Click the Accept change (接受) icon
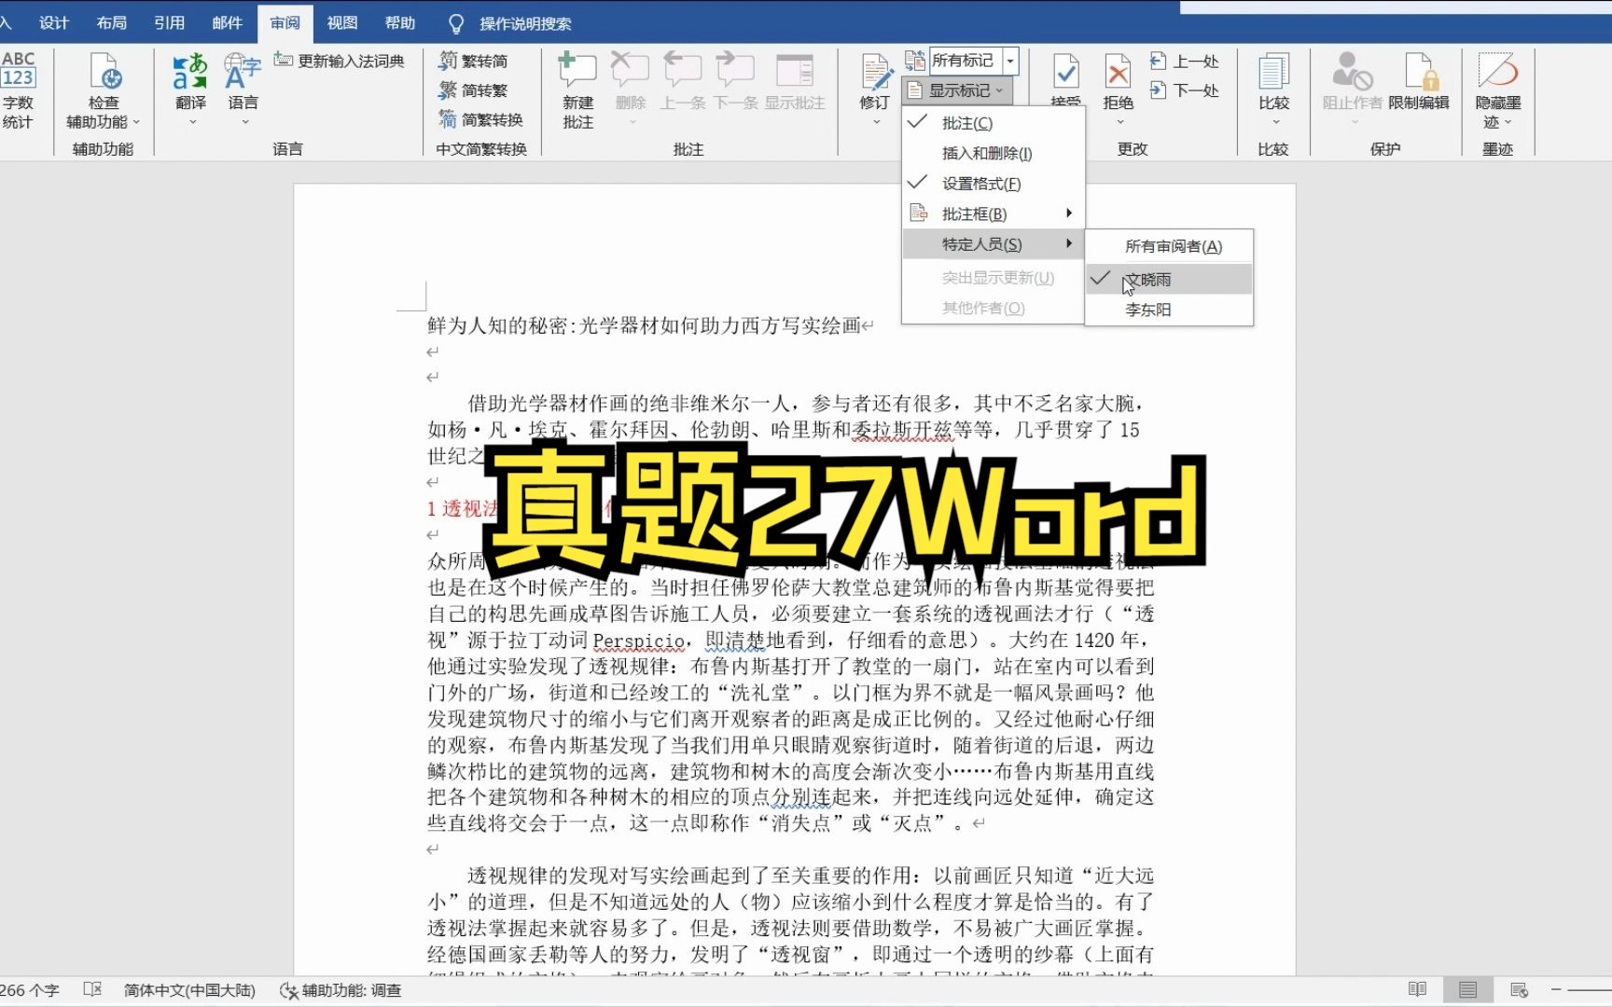The image size is (1612, 1007). coord(1066,73)
